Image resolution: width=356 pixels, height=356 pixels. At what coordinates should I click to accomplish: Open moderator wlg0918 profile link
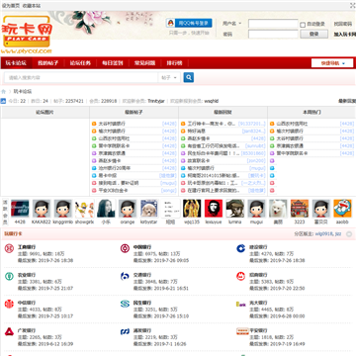(x=324, y=234)
